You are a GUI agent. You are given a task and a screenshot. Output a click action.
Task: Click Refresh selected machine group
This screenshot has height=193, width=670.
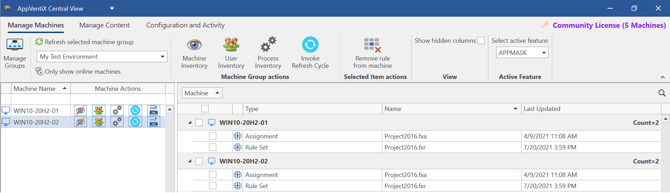coord(85,42)
